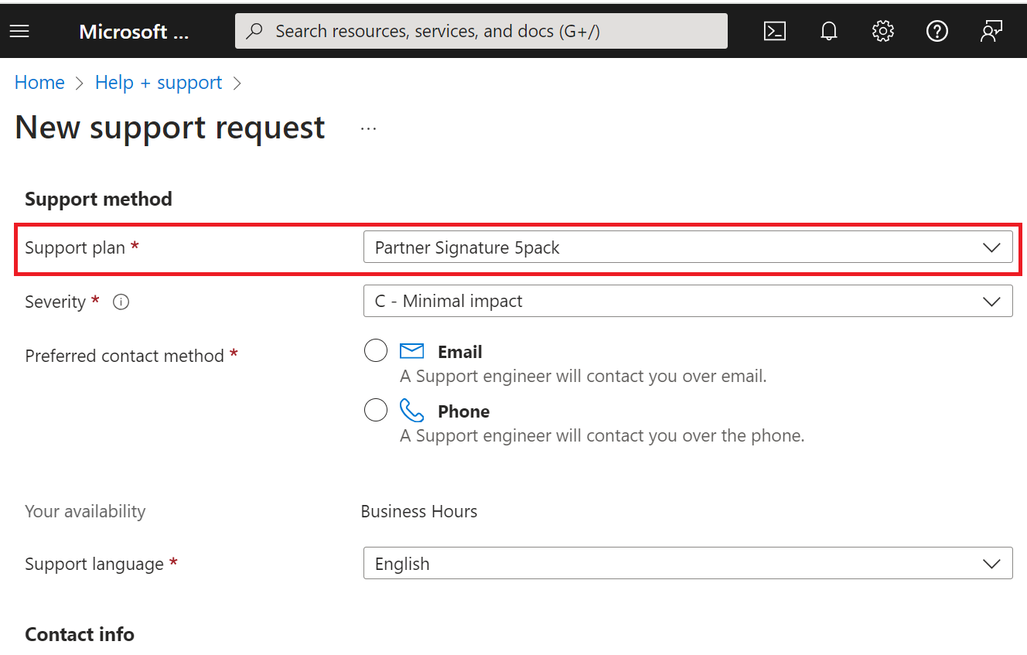
Task: Go to the Home breadcrumb
Action: (39, 83)
